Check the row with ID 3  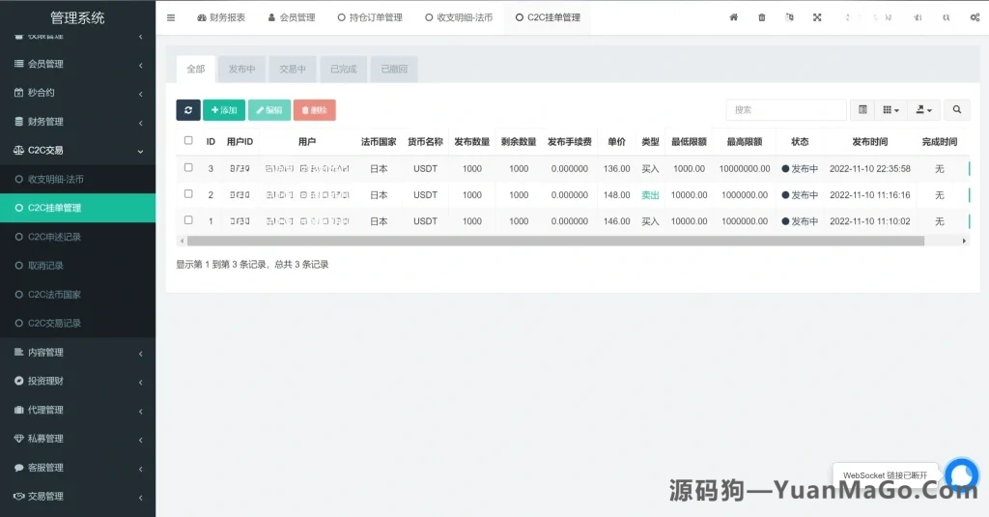click(x=188, y=168)
